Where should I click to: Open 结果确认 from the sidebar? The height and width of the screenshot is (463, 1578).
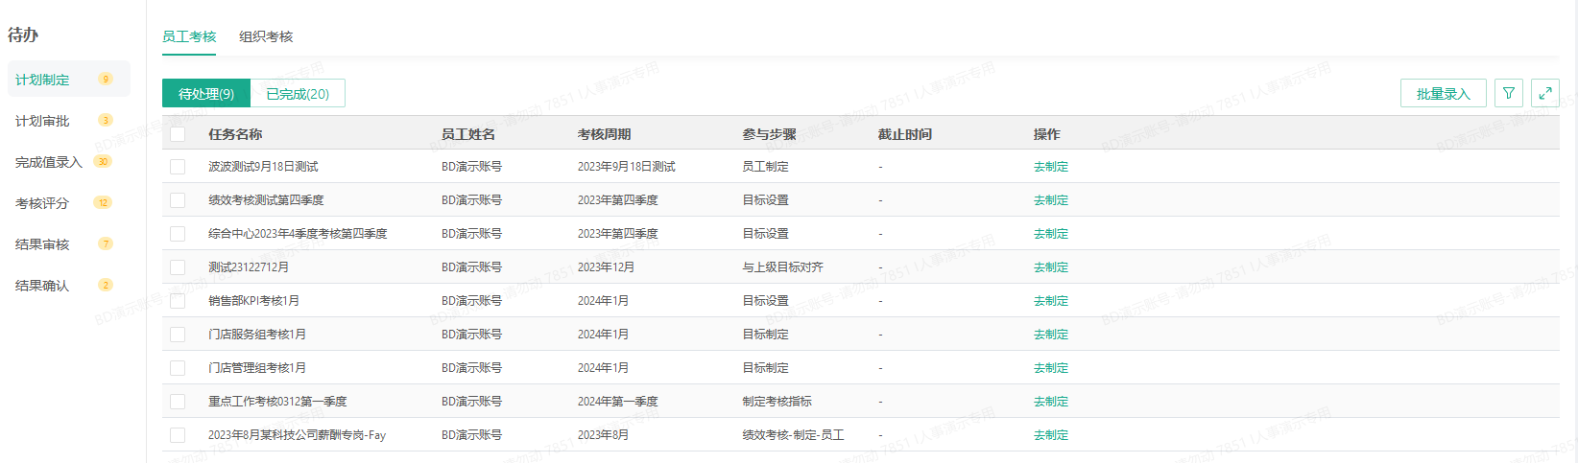coord(42,286)
